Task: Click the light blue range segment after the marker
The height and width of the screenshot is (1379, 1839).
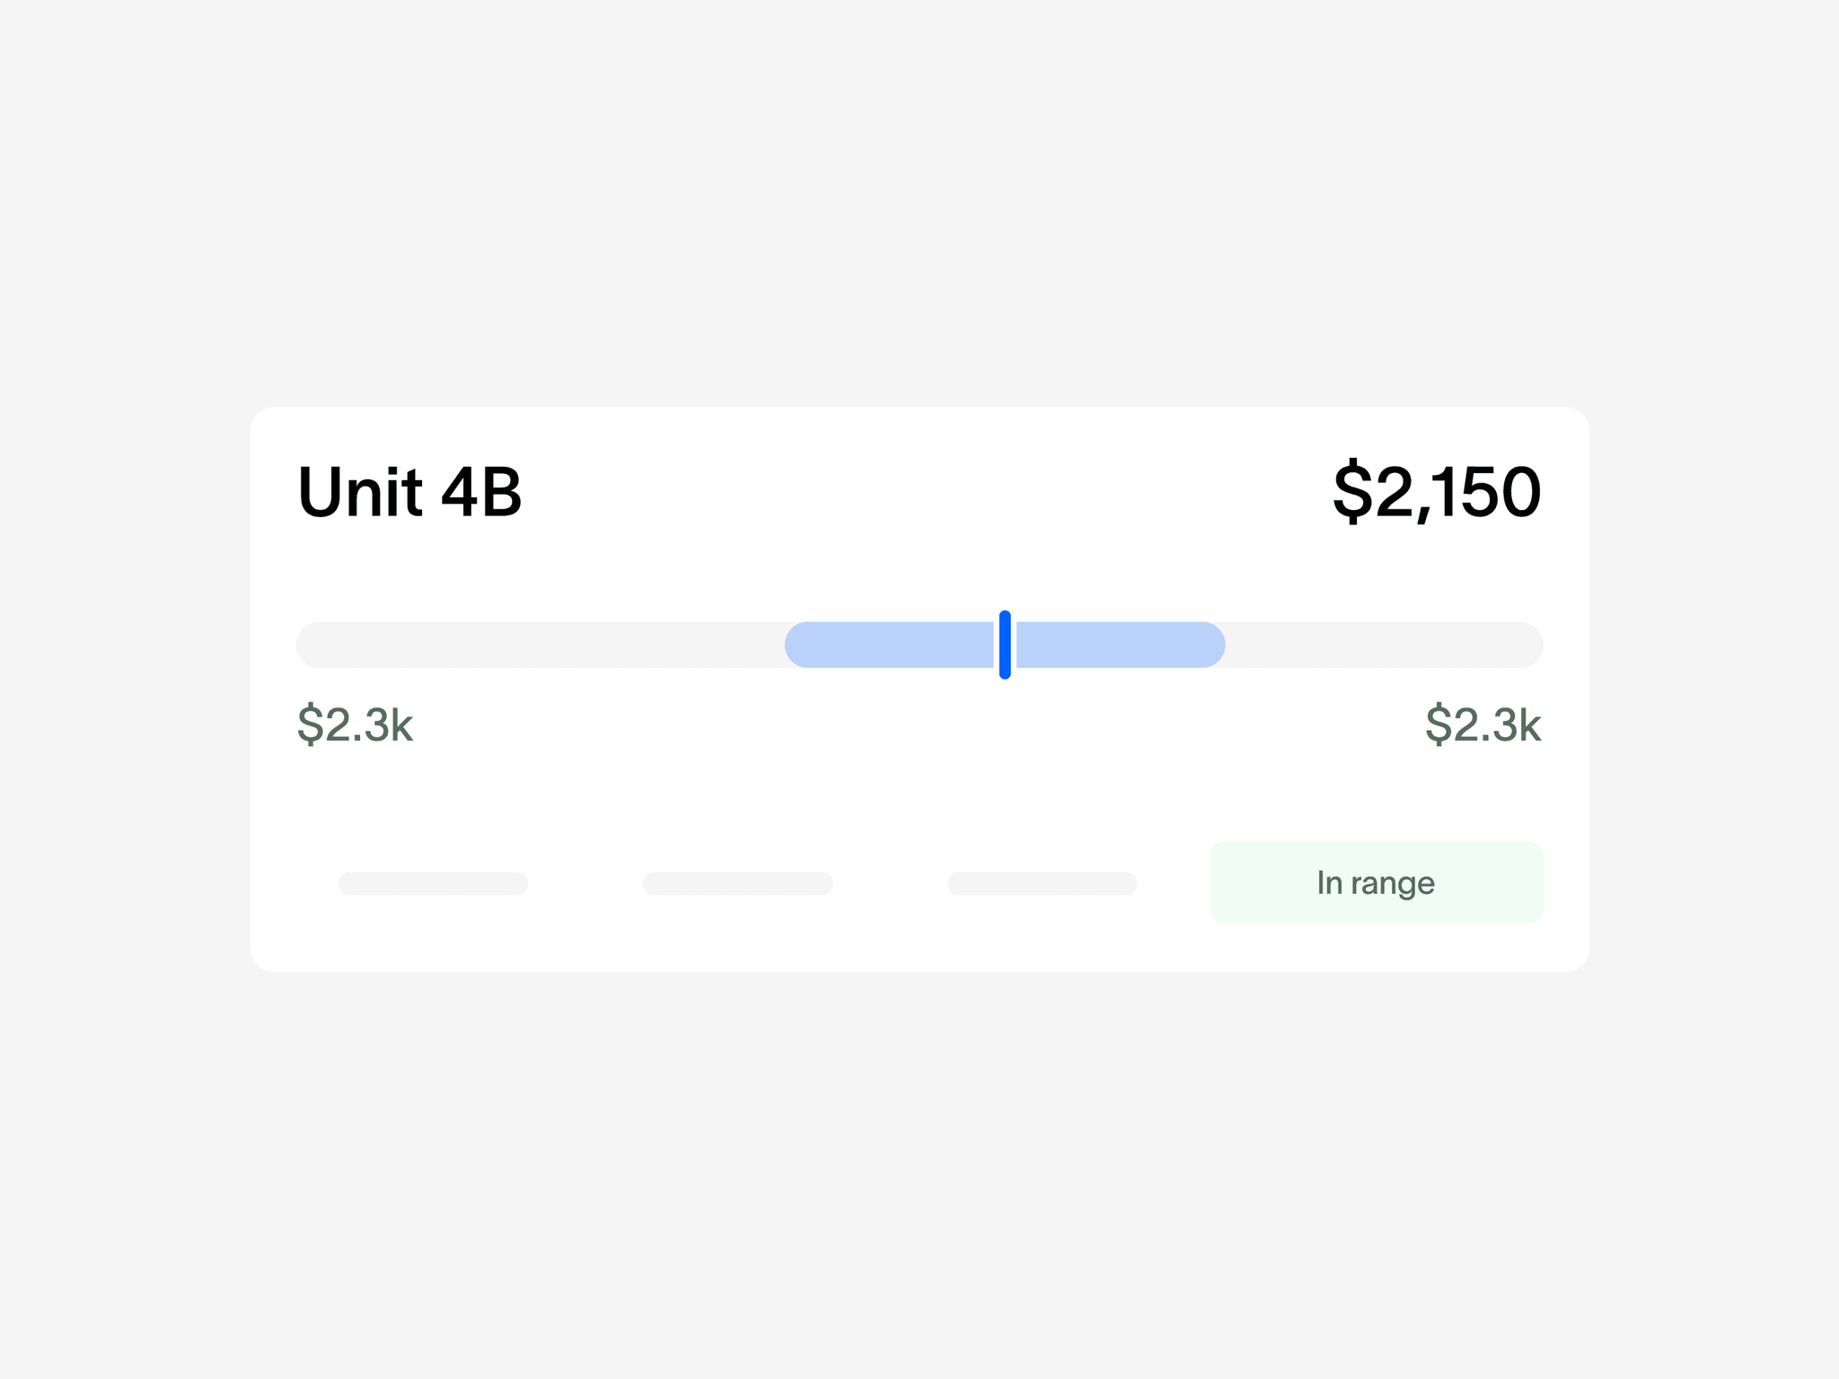Action: click(x=1121, y=645)
